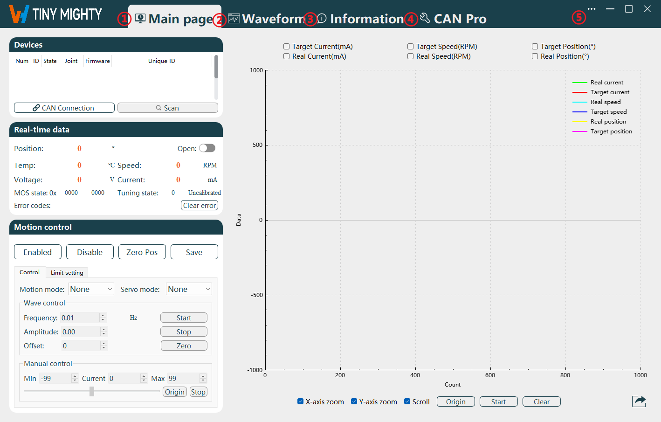661x422 pixels.
Task: Toggle the Open switch on
Action: pos(207,148)
